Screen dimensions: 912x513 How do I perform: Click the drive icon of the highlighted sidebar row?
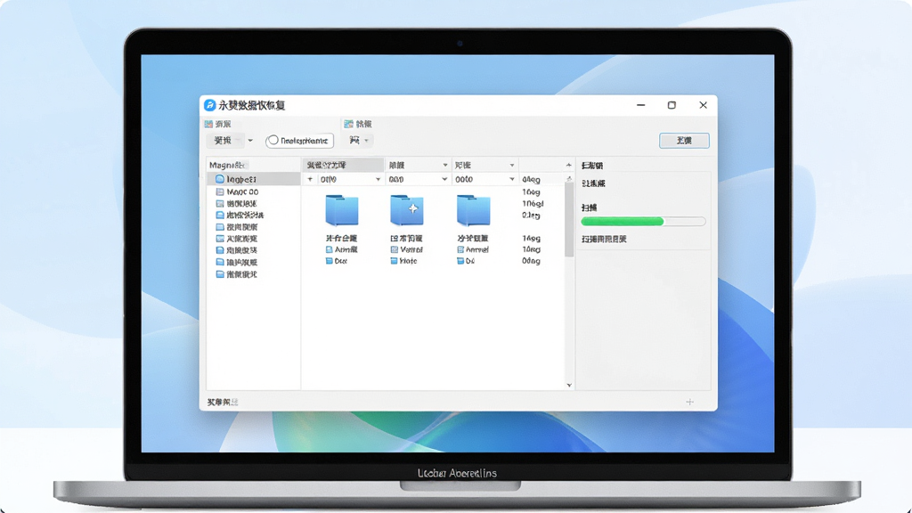click(220, 179)
